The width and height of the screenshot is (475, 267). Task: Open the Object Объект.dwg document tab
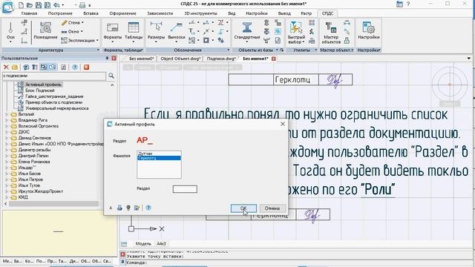coord(180,59)
